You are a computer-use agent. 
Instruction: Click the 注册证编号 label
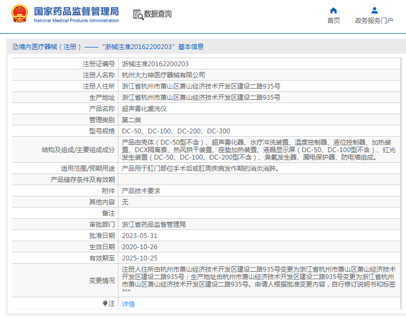click(99, 64)
